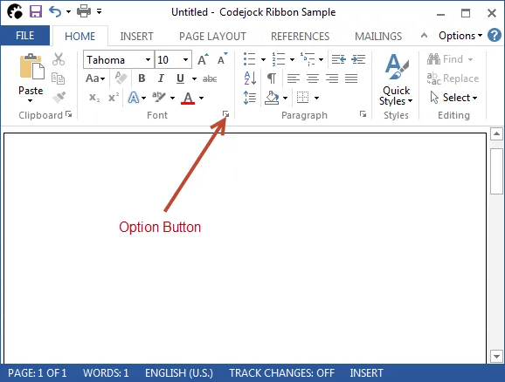The width and height of the screenshot is (505, 382).
Task: Toggle Italic formatting
Action: (x=161, y=78)
